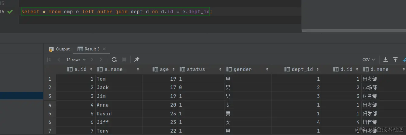Click the upload arrow icon next to export
This screenshot has width=406, height=135.
(x=395, y=59)
